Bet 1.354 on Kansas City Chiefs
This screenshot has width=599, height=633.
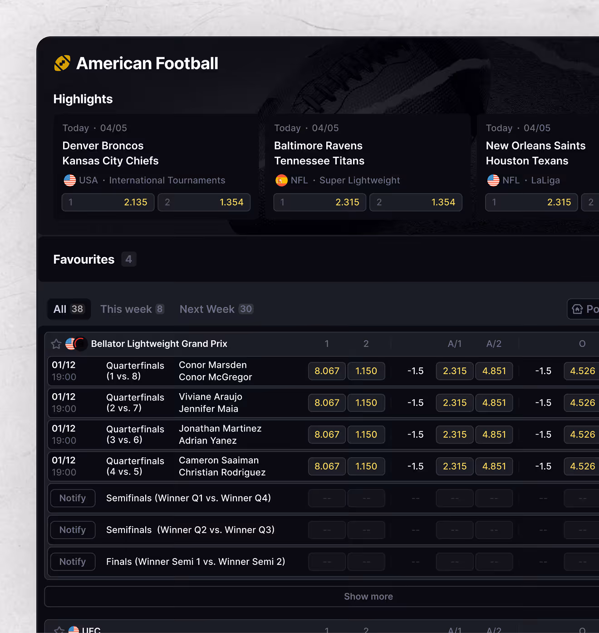coord(204,202)
